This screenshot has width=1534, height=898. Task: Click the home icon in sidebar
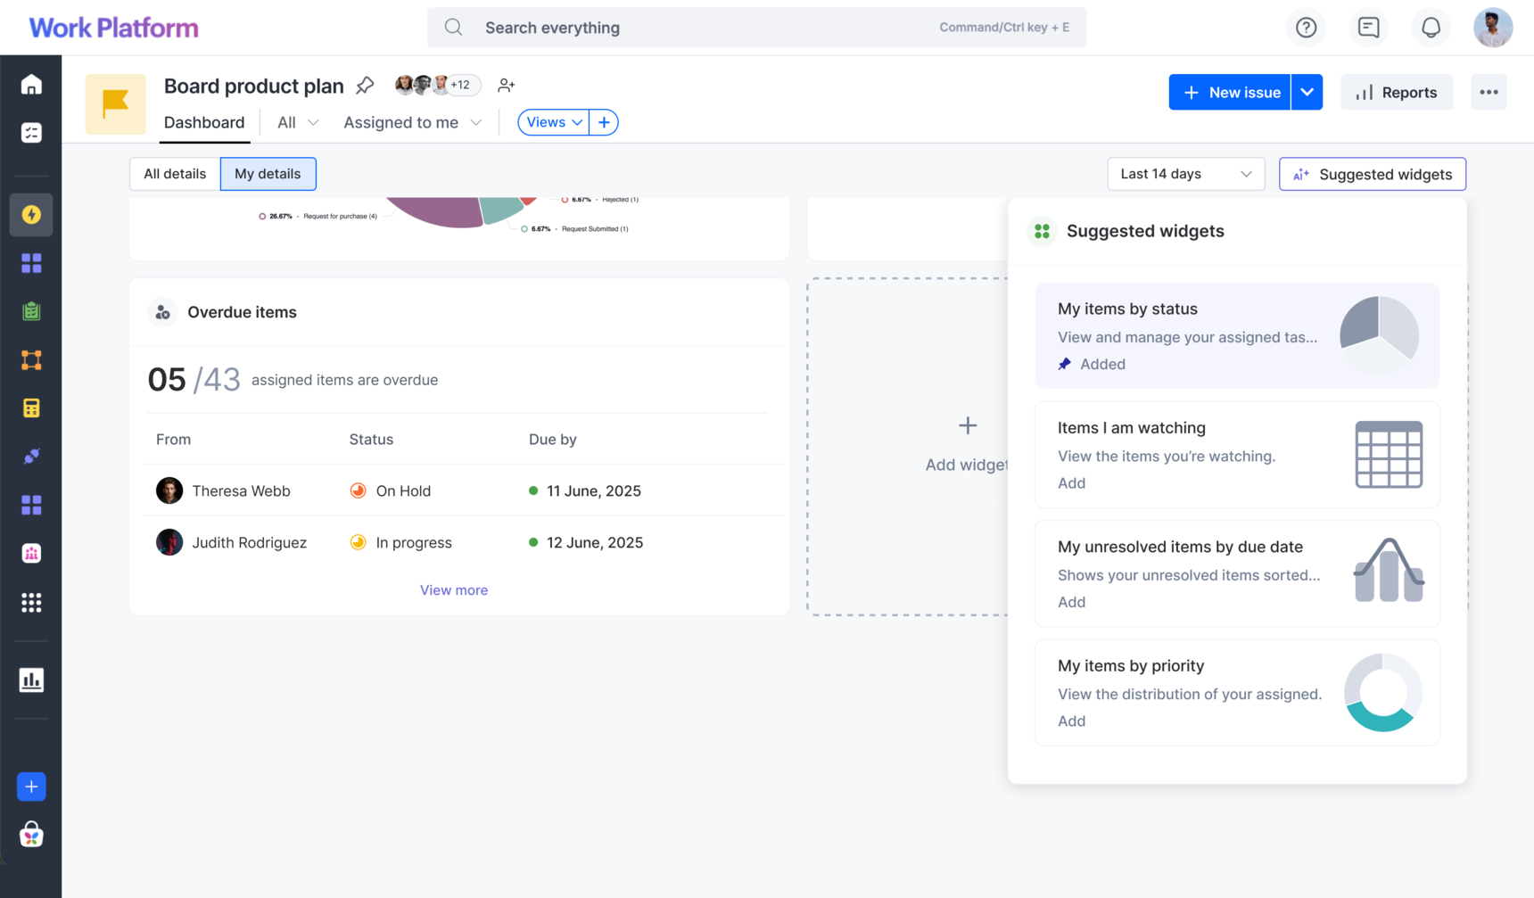(31, 85)
